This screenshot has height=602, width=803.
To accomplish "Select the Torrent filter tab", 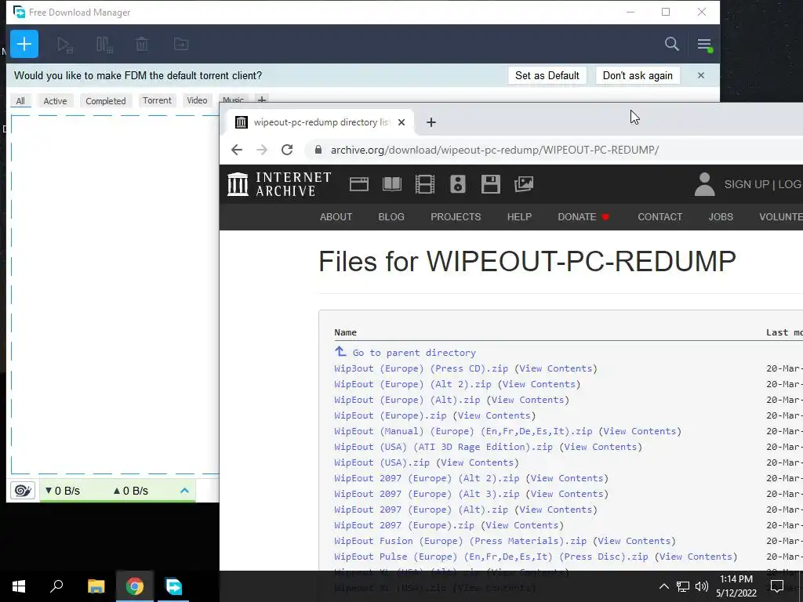I will click(x=157, y=100).
